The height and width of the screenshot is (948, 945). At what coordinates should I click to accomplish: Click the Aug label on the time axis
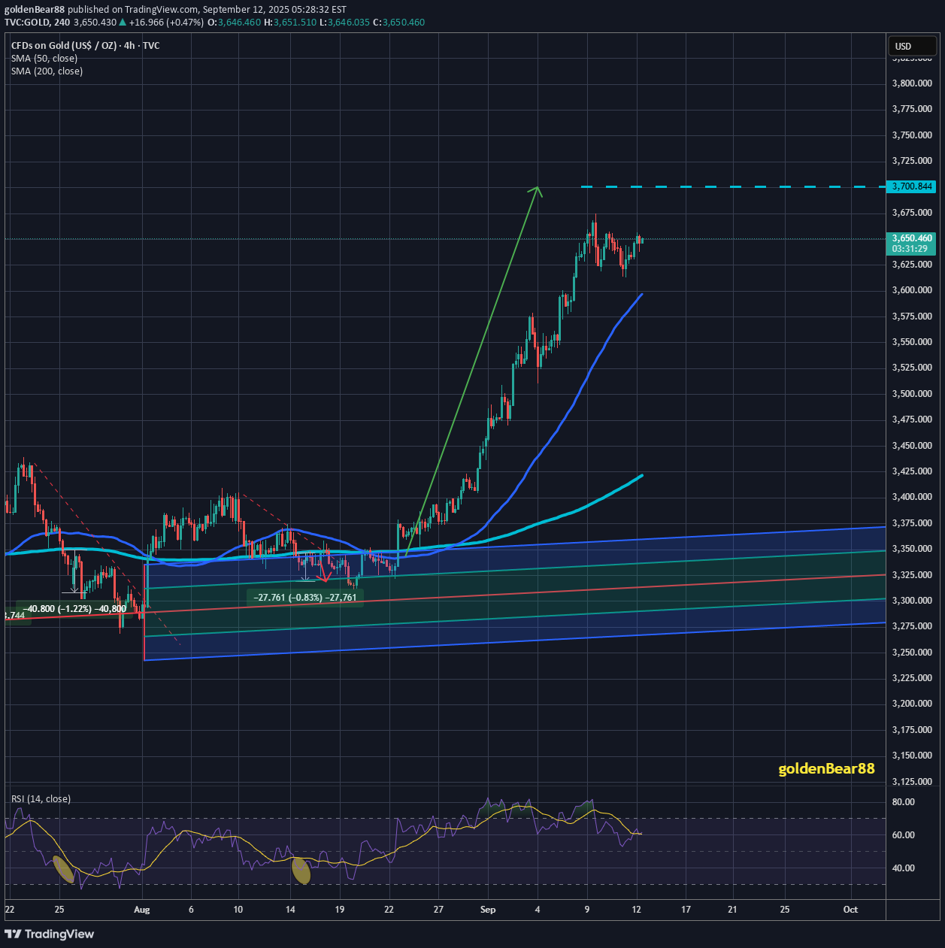tap(142, 910)
